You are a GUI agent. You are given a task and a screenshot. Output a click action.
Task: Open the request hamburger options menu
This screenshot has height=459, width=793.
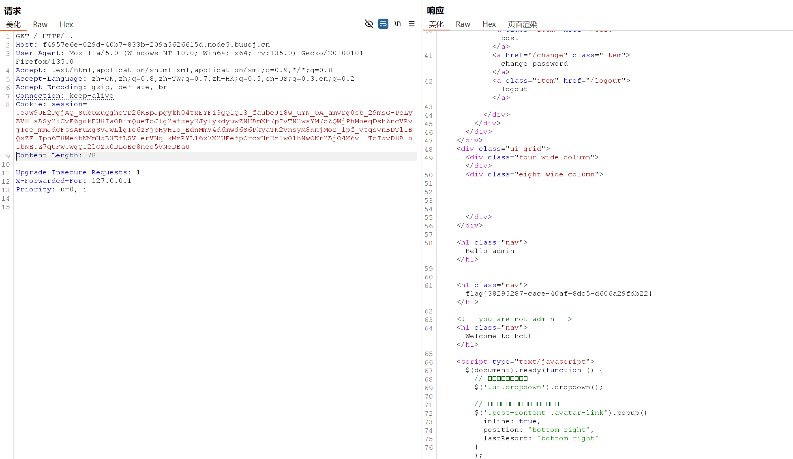pos(412,24)
